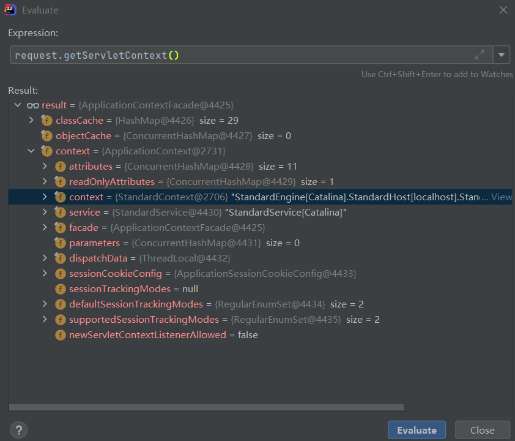
Task: Click the help question mark icon
Action: pyautogui.click(x=18, y=429)
